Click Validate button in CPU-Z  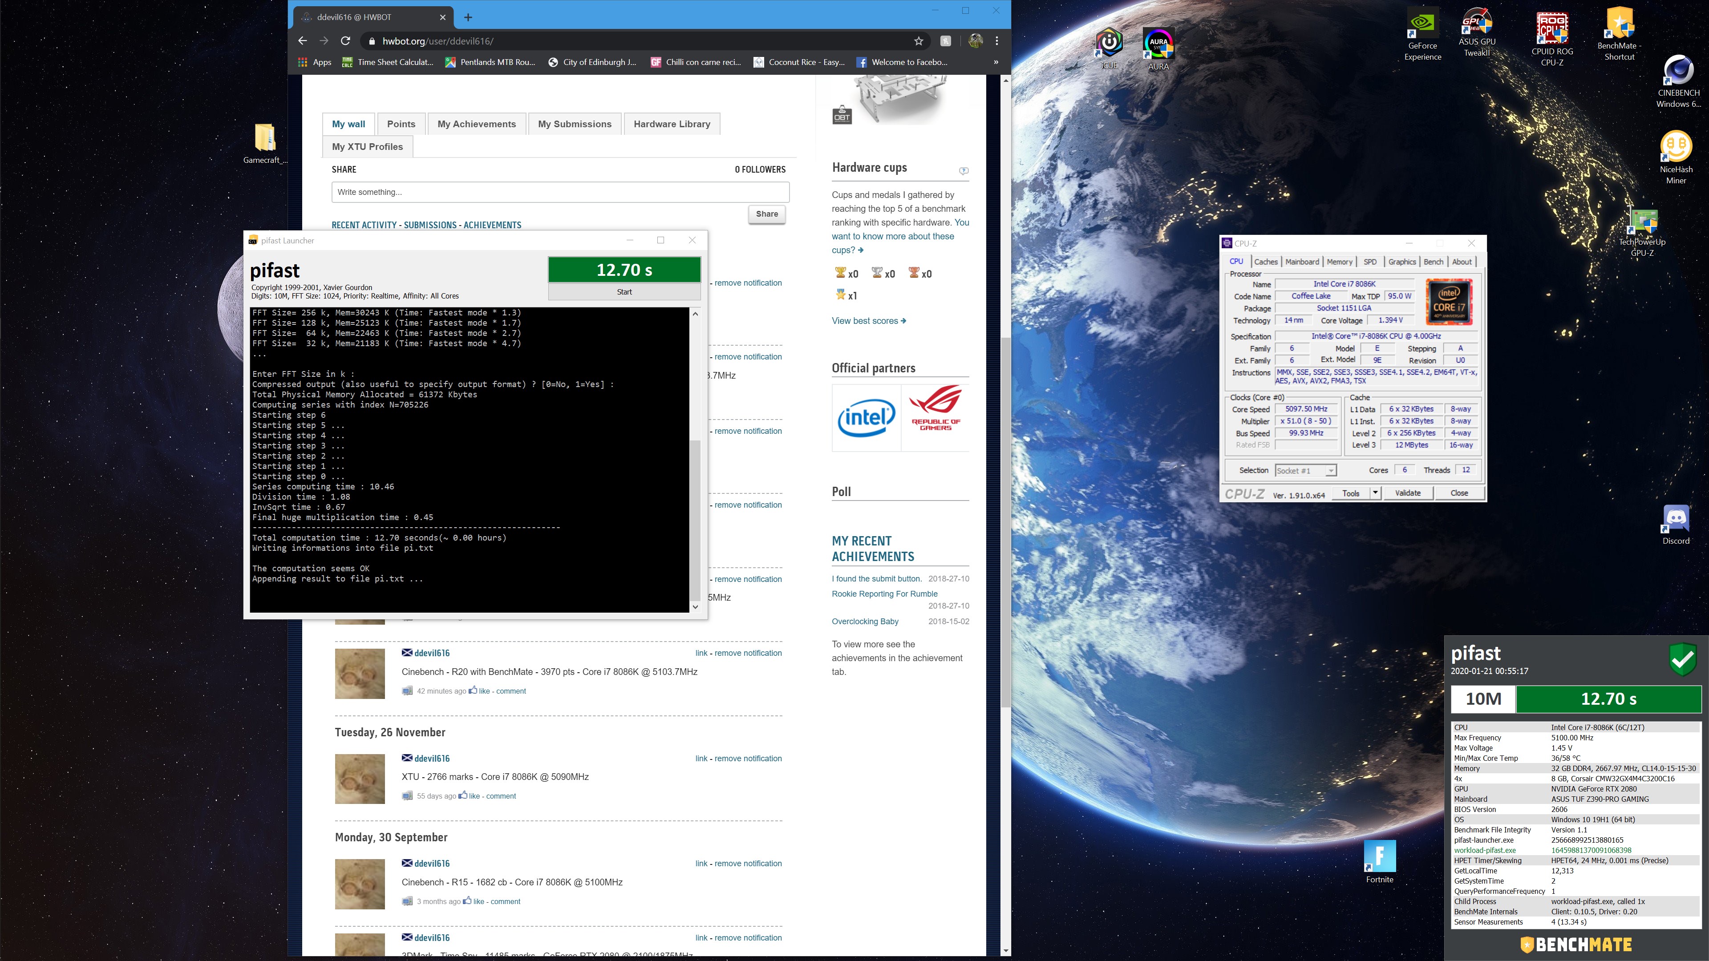(1408, 493)
